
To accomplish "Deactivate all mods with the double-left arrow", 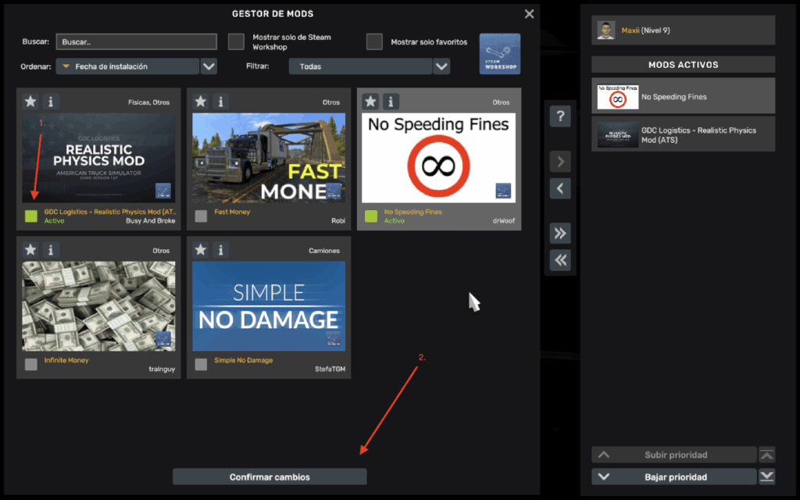I will [x=560, y=260].
